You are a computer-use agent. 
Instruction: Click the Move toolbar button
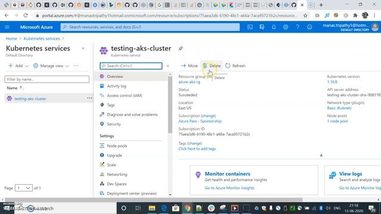[x=189, y=66]
